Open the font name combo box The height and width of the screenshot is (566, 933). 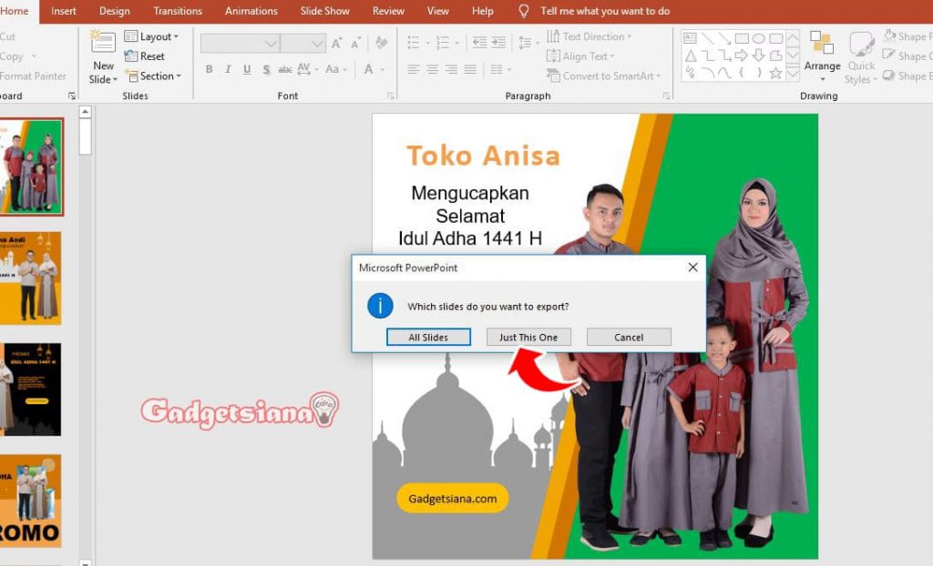[x=240, y=44]
